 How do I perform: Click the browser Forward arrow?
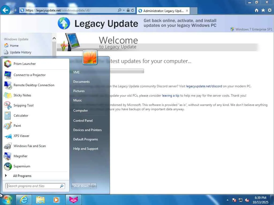pos(14,10)
